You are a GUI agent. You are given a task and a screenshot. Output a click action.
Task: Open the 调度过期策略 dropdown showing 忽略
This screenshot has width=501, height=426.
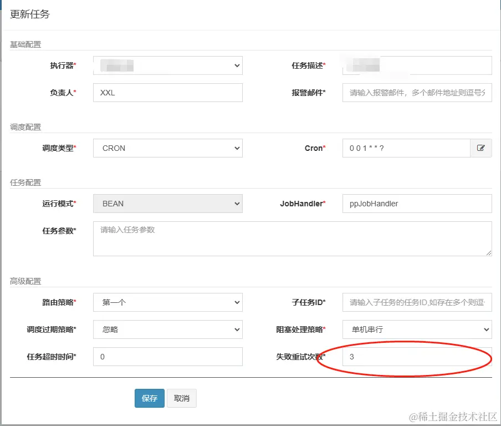coord(168,329)
